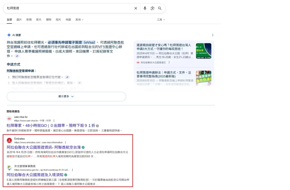
Task: Open the result 阿拉伯聯合大公國簽證及入境須知
Action: 35,175
